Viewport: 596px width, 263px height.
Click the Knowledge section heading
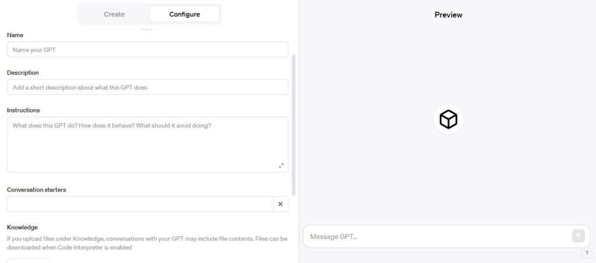tap(23, 227)
